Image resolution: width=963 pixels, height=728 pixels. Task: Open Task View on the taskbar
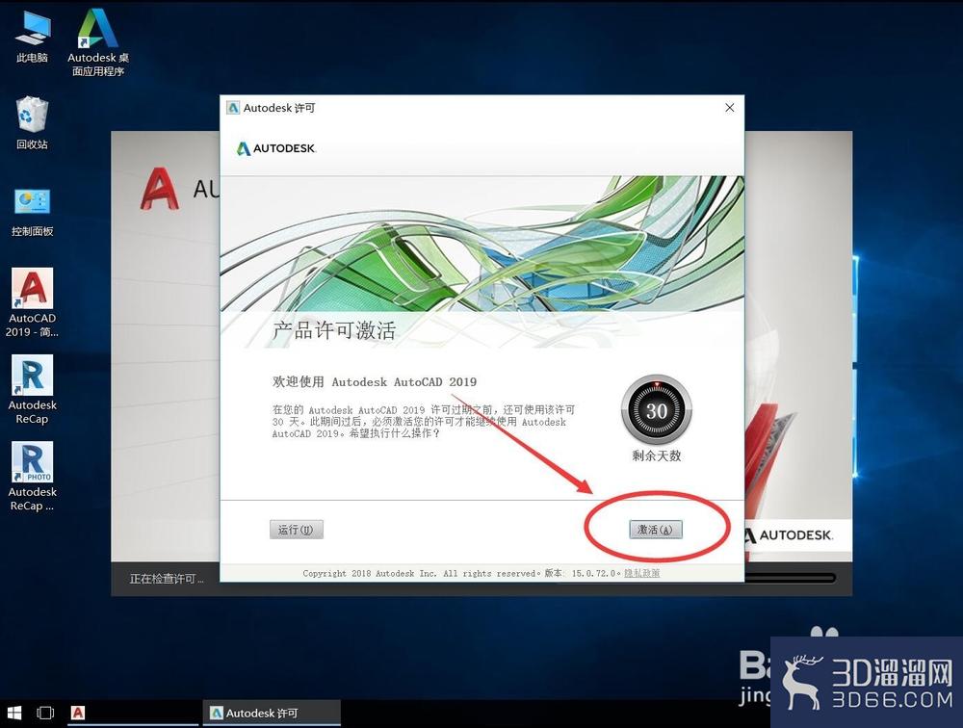[x=45, y=713]
